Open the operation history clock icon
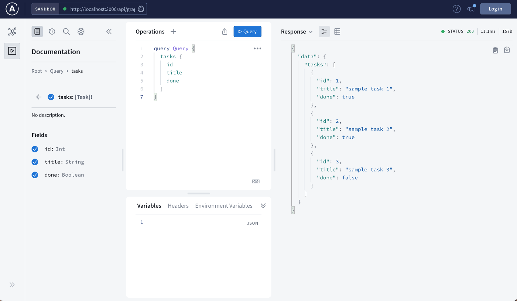This screenshot has height=301, width=517. (52, 31)
